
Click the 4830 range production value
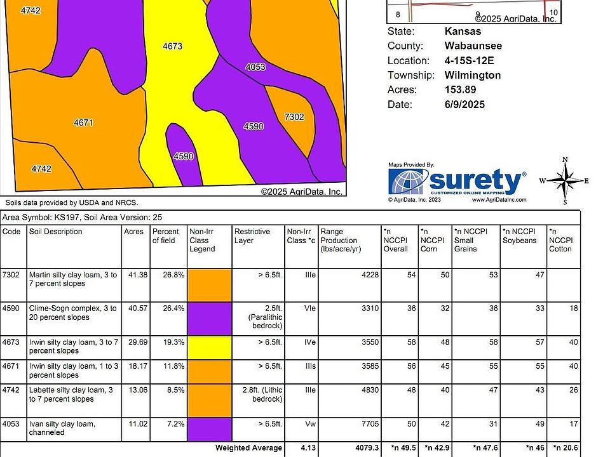[x=370, y=390]
